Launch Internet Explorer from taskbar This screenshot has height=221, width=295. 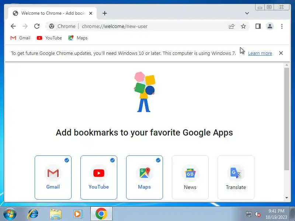click(33, 214)
